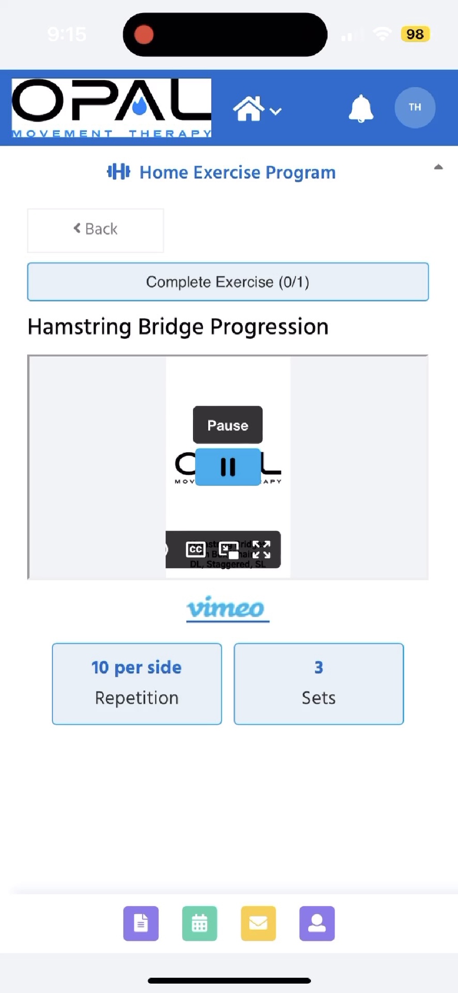Enter fullscreen video mode
Screen dimensions: 458x993
(x=262, y=550)
